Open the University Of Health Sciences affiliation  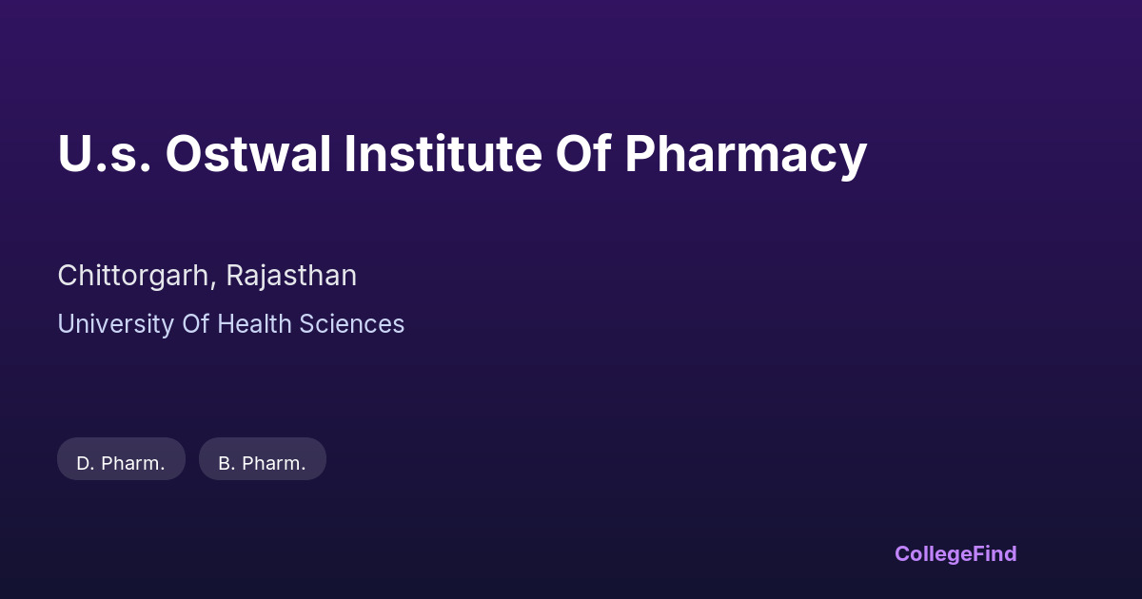coord(230,324)
